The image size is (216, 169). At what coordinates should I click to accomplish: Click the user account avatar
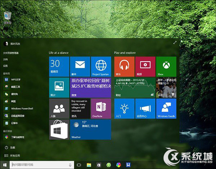coord(6,44)
